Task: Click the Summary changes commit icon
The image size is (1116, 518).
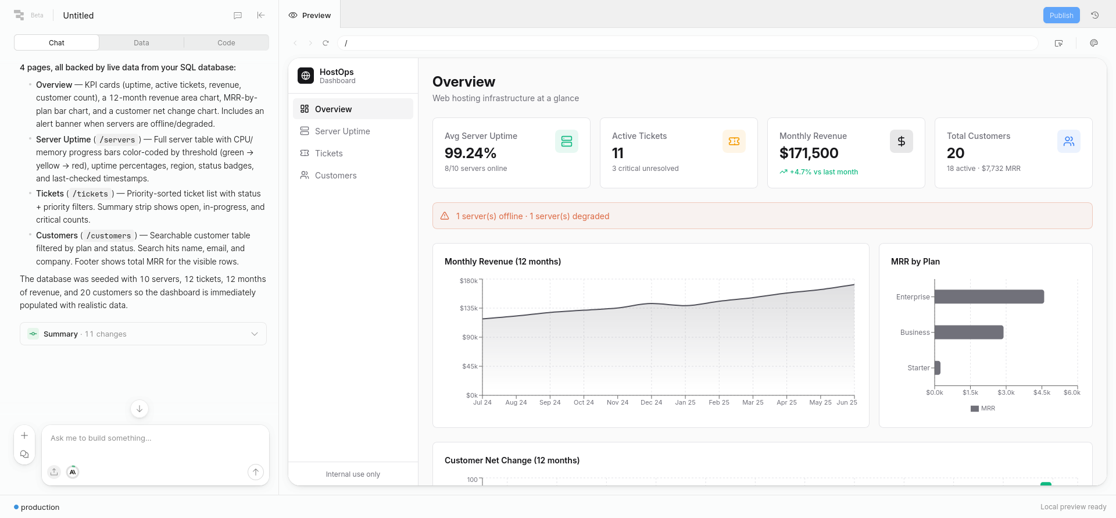Action: (x=33, y=334)
